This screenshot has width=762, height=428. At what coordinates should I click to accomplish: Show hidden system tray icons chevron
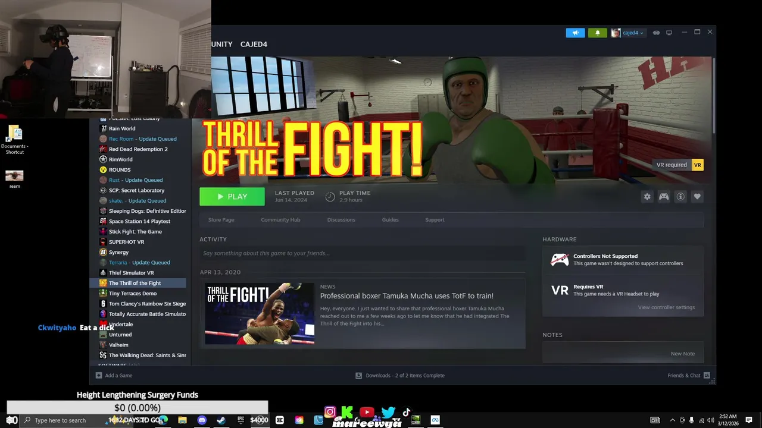(x=673, y=420)
